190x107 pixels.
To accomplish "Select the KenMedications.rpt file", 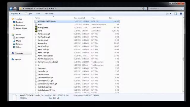I will pos(45,59).
